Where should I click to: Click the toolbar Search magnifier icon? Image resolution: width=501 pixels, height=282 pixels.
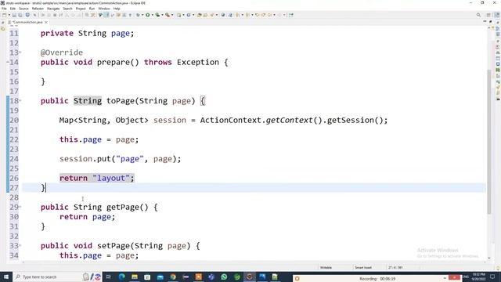[x=478, y=15]
